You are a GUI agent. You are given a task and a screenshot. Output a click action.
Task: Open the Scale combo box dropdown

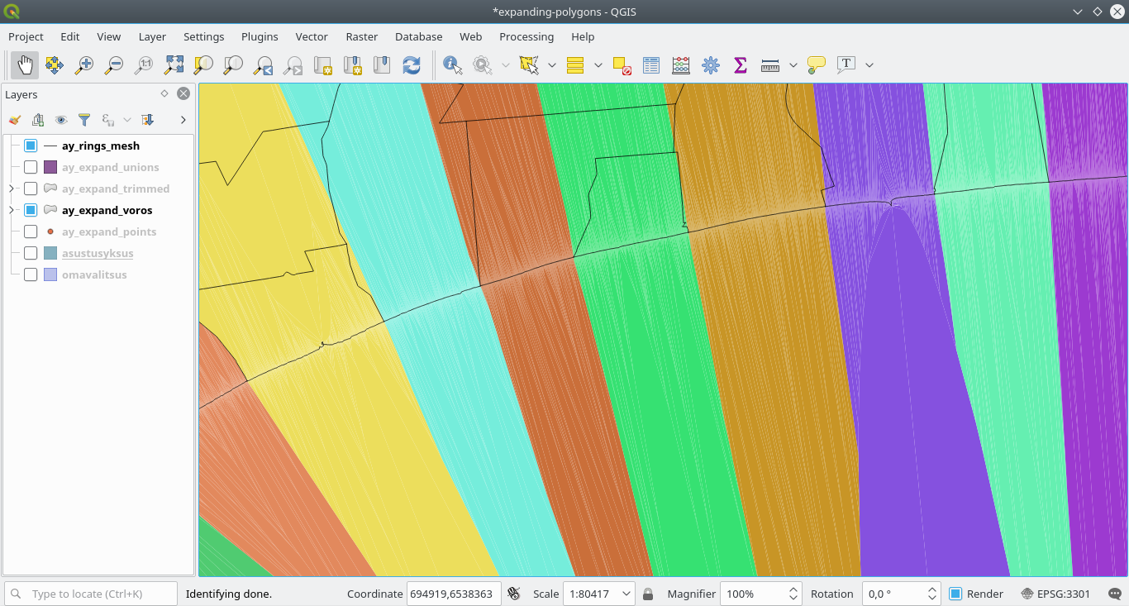(x=626, y=594)
